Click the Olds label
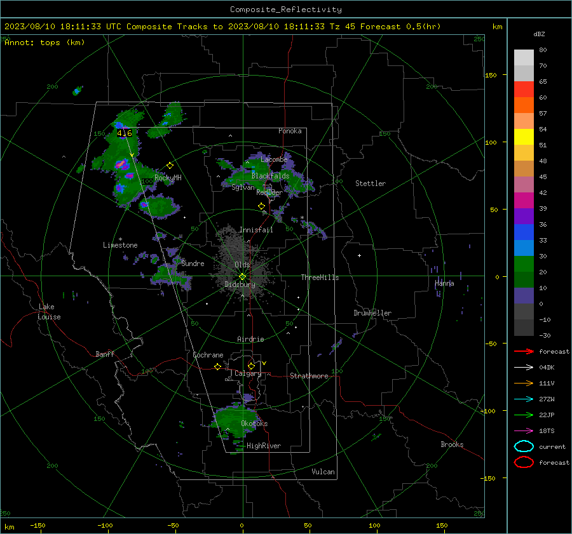 coord(242,265)
